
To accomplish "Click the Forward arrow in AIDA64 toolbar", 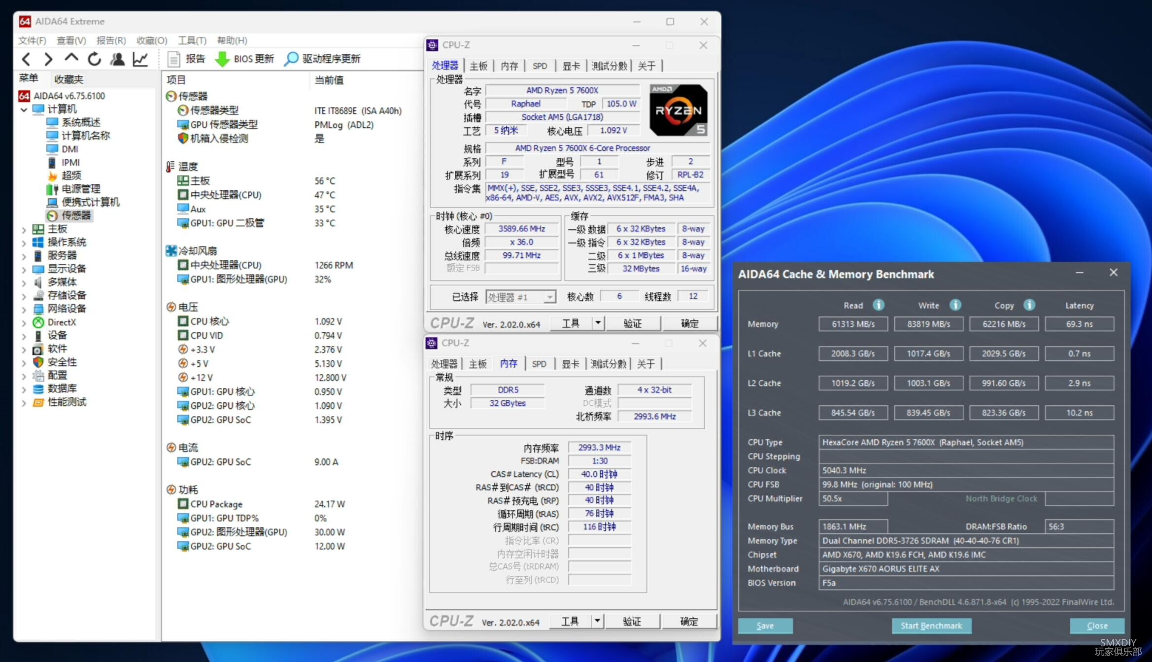I will (48, 59).
